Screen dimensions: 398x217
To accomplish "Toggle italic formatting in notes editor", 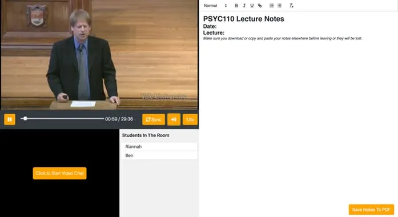I will click(244, 6).
